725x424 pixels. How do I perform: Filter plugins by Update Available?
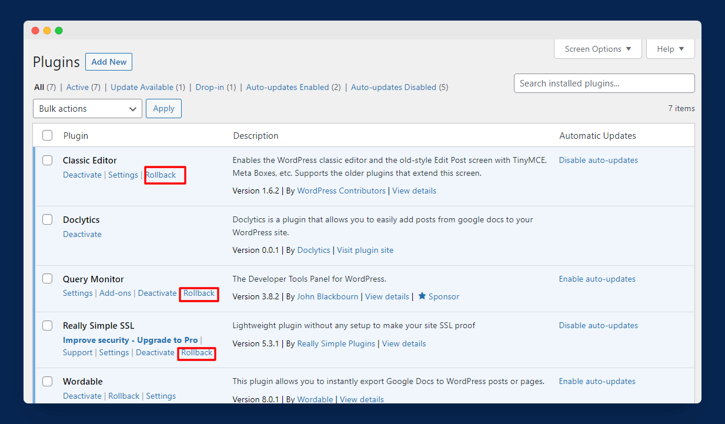click(x=142, y=88)
